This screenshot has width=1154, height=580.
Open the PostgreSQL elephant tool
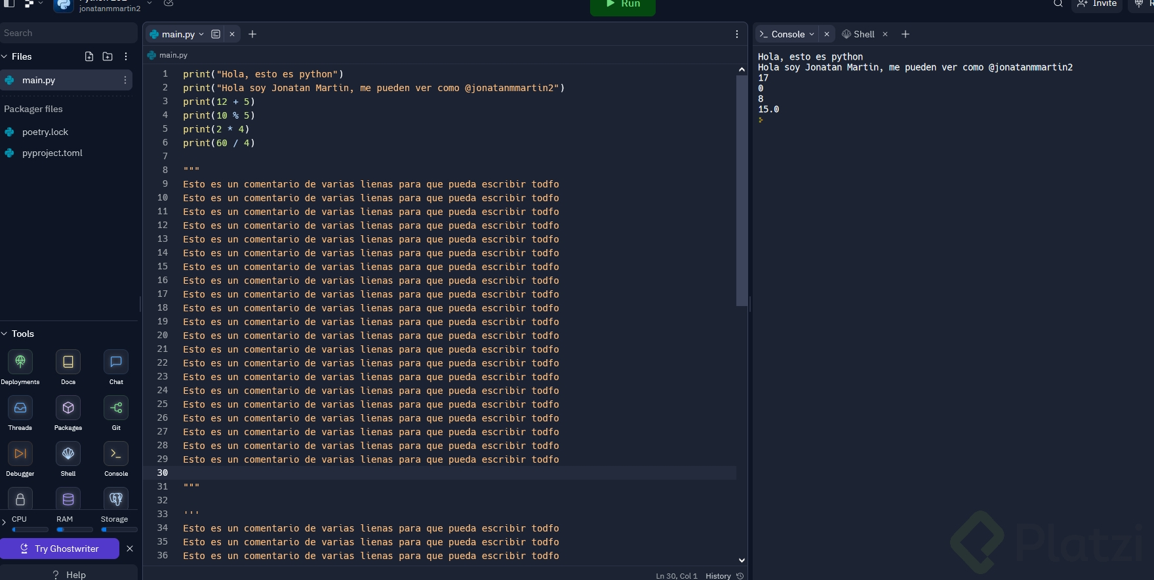(116, 498)
